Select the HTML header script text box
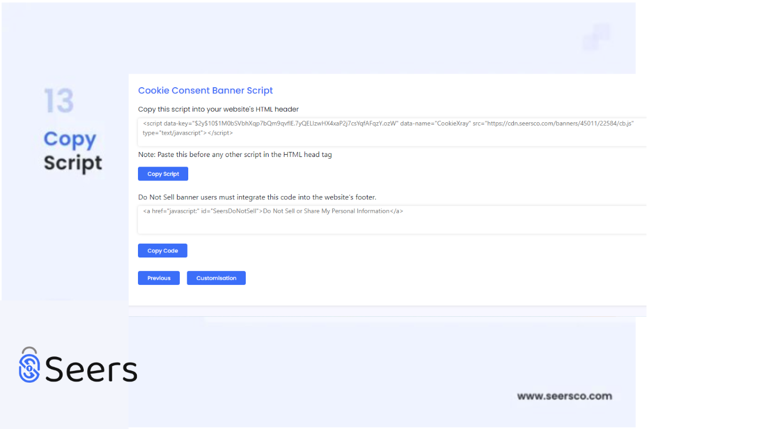The image size is (763, 429). (x=392, y=132)
